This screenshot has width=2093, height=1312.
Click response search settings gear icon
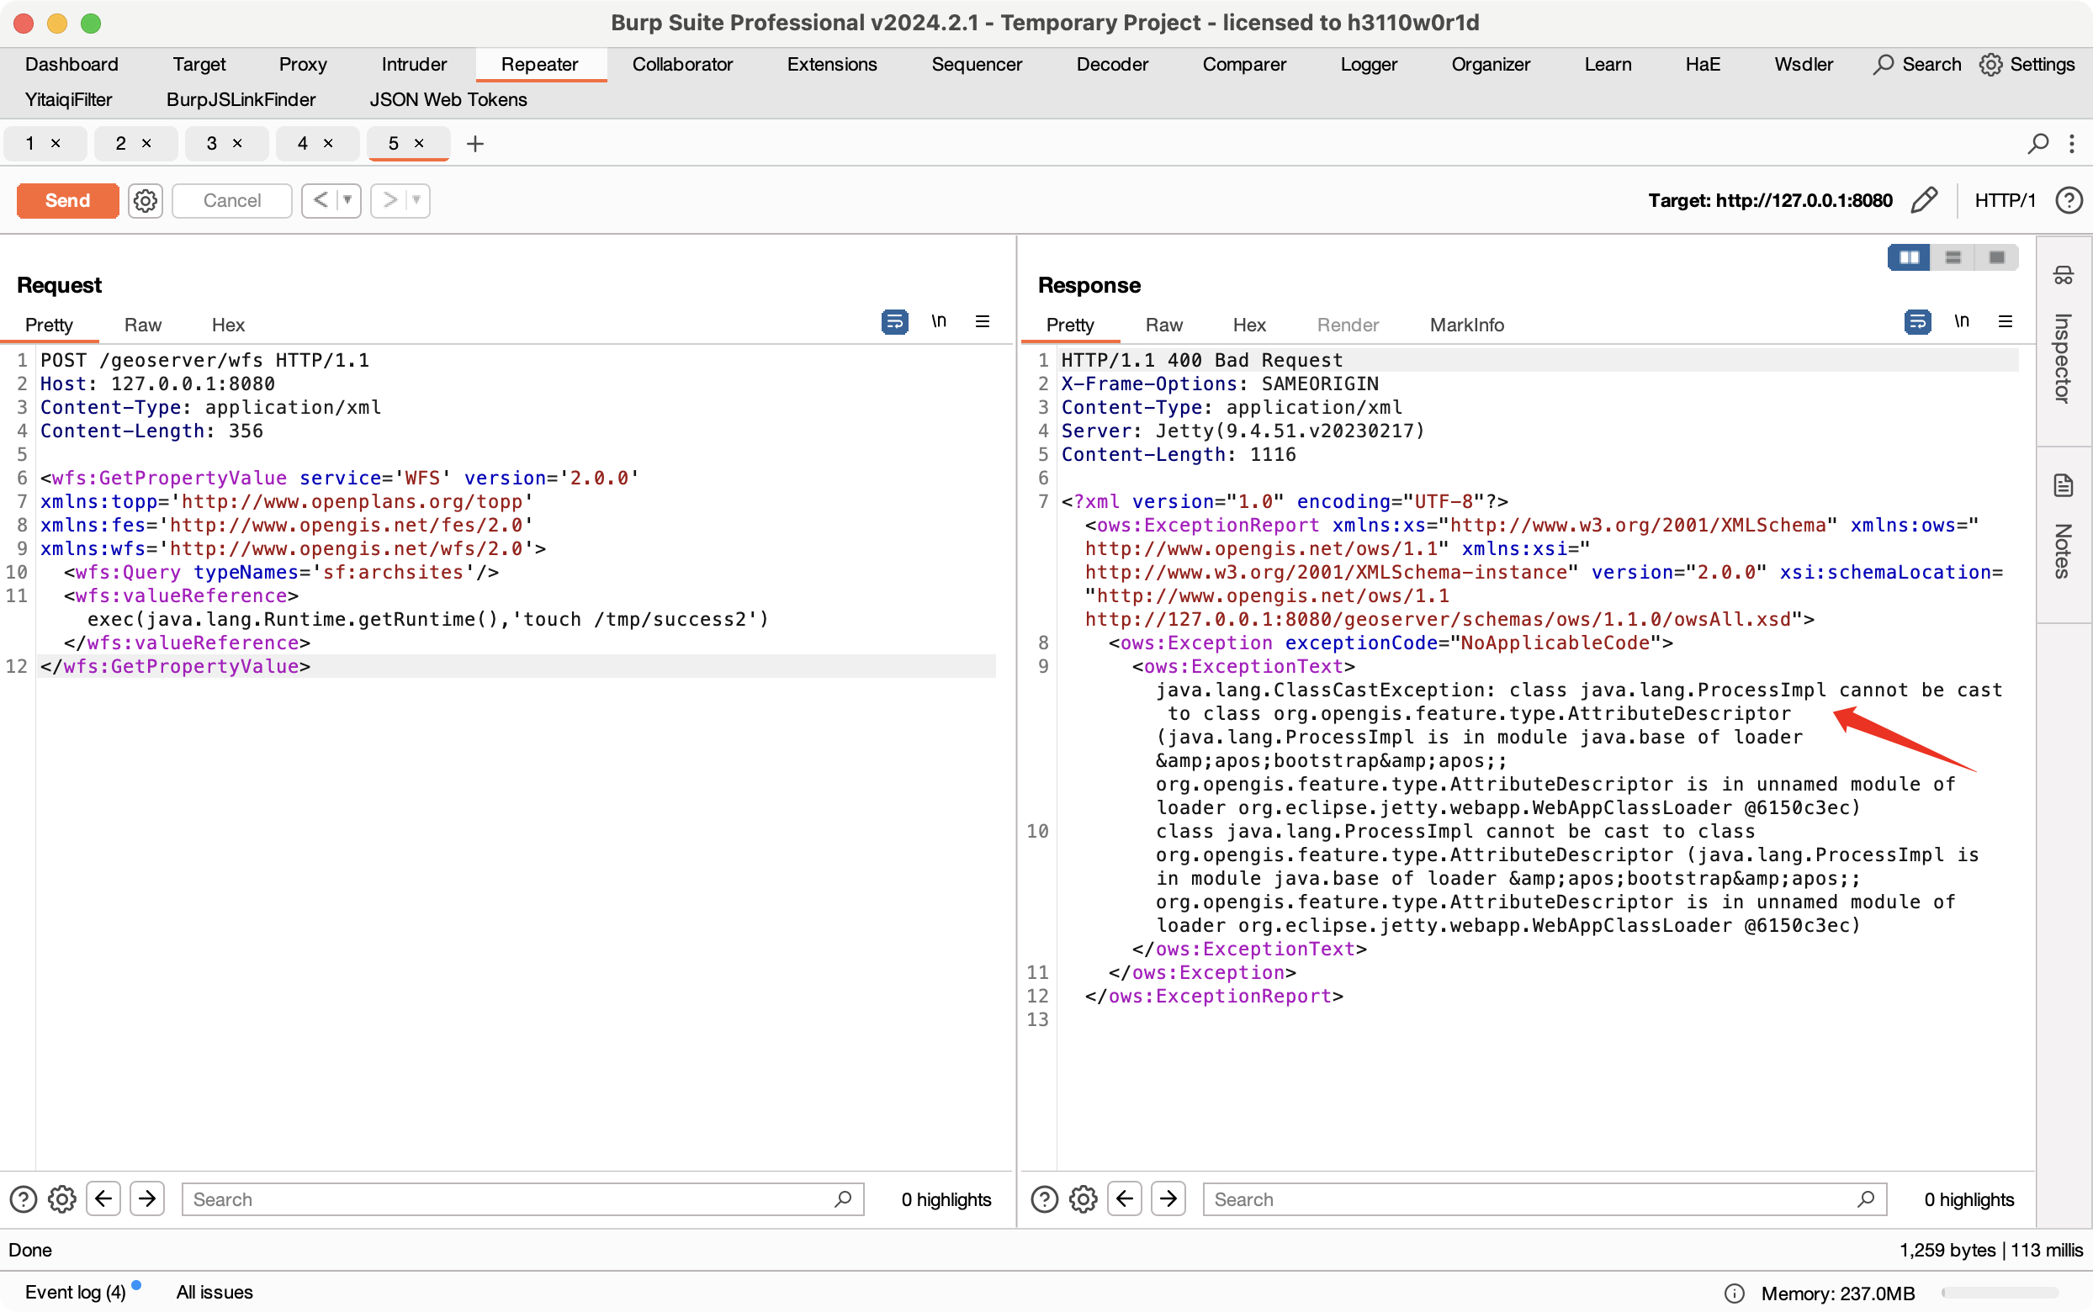(1083, 1199)
